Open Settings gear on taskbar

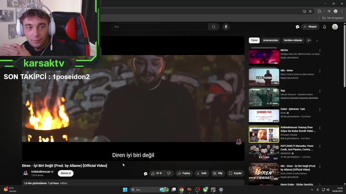click(x=221, y=190)
